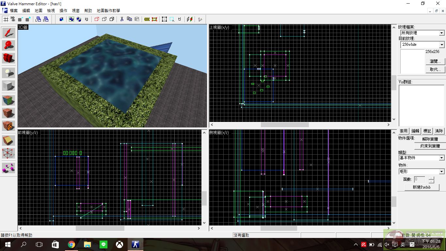Screen dimensions: 446x251
Task: Choose the Camera tool
Action: (9, 58)
